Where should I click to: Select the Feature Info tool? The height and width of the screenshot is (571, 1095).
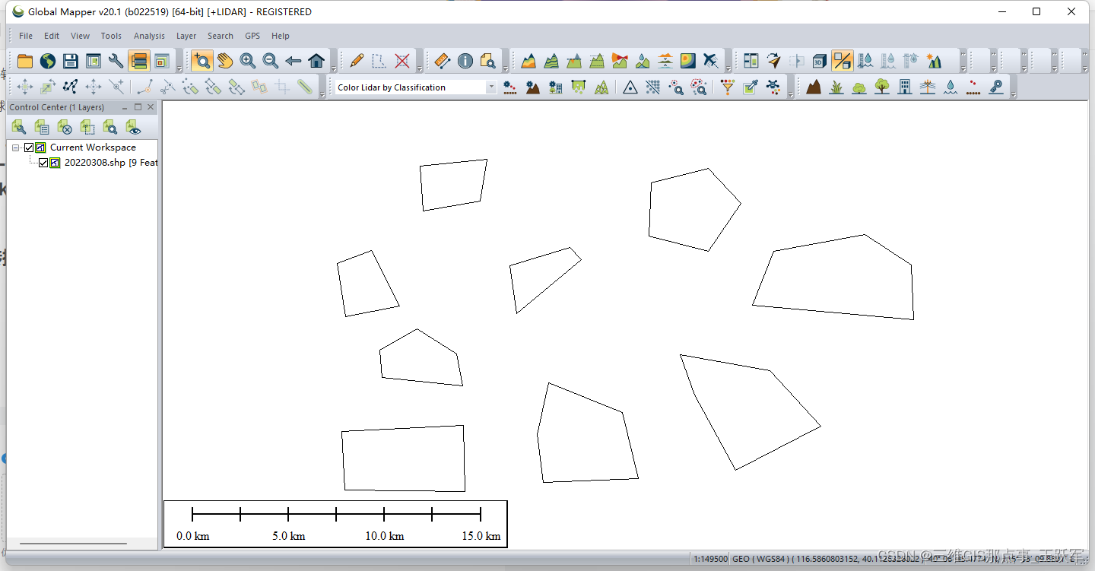click(465, 61)
